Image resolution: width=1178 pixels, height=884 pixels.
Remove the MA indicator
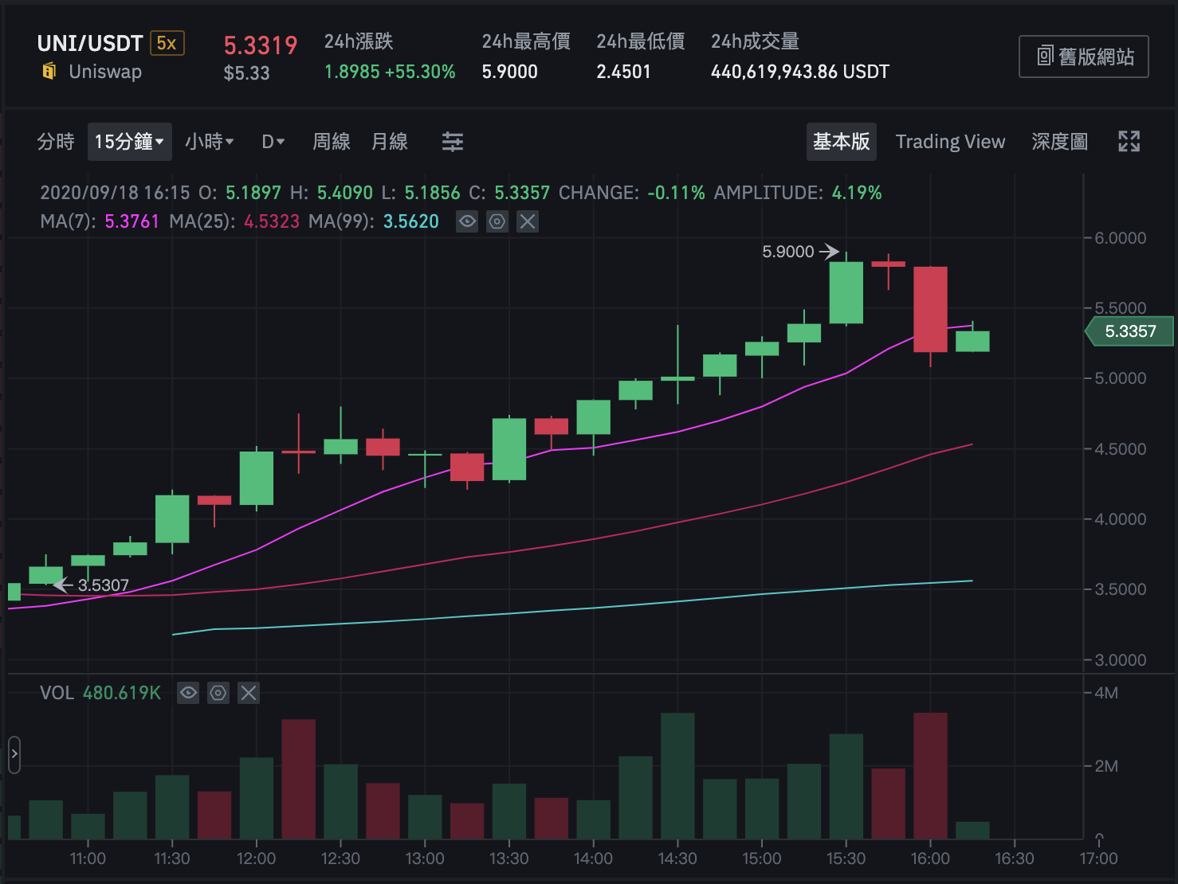click(x=528, y=221)
